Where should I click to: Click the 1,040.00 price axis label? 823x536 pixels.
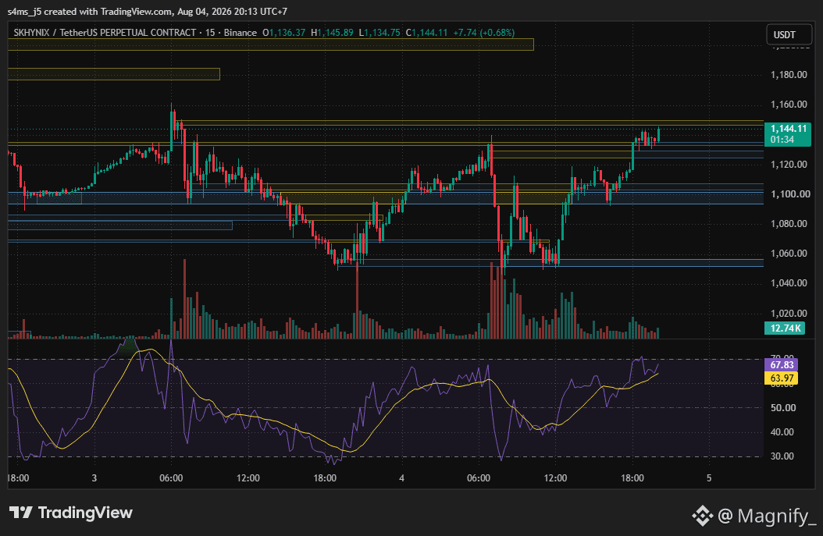tap(789, 283)
